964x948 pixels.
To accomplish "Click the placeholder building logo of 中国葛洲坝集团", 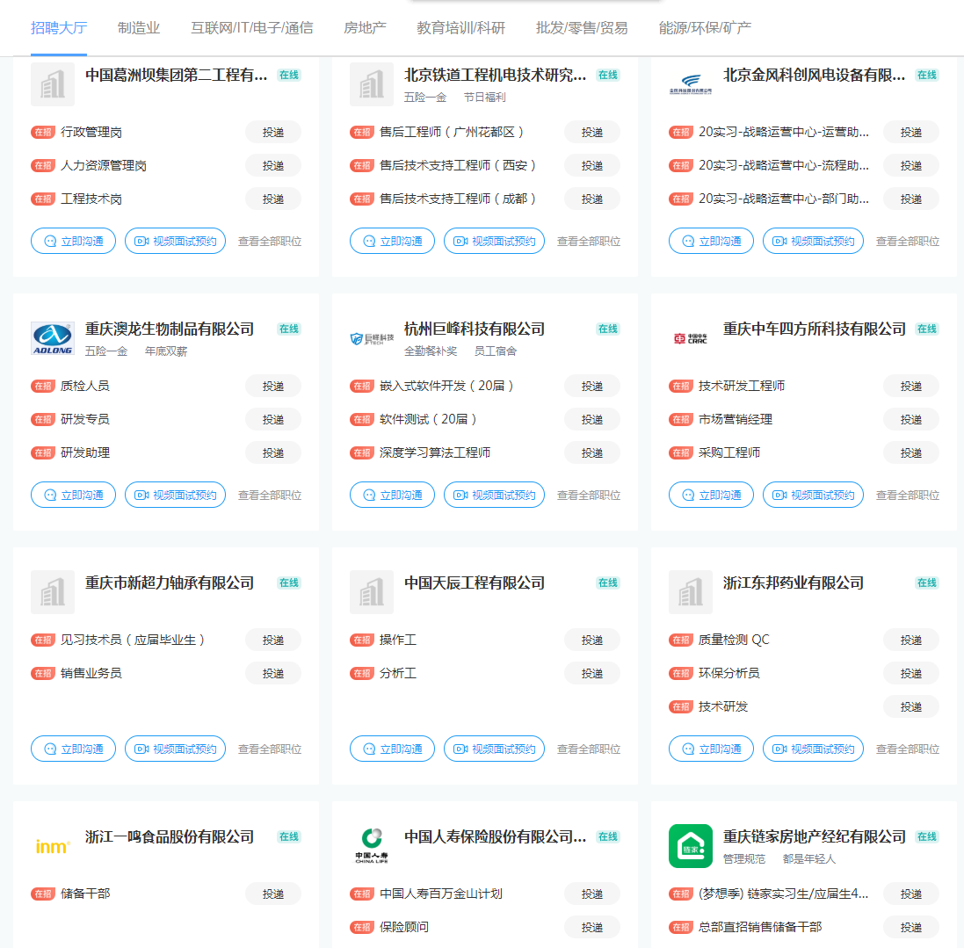I will click(x=53, y=84).
